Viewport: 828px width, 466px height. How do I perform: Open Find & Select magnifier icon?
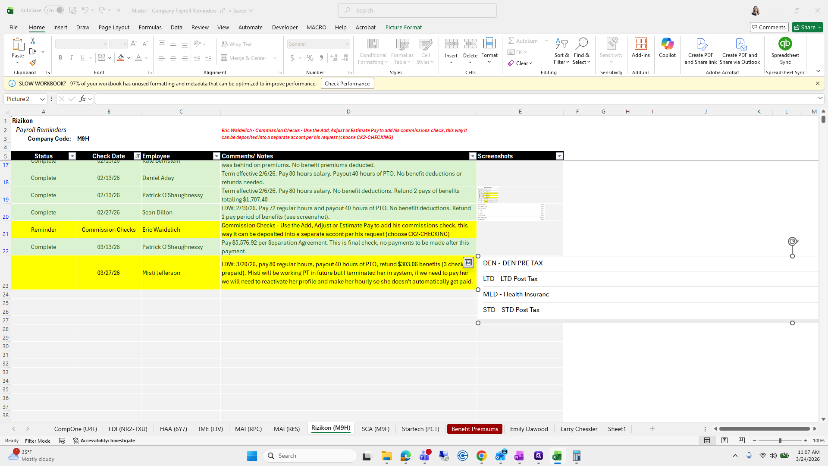point(581,44)
